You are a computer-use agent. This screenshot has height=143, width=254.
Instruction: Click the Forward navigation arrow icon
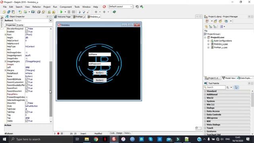pos(104,12)
